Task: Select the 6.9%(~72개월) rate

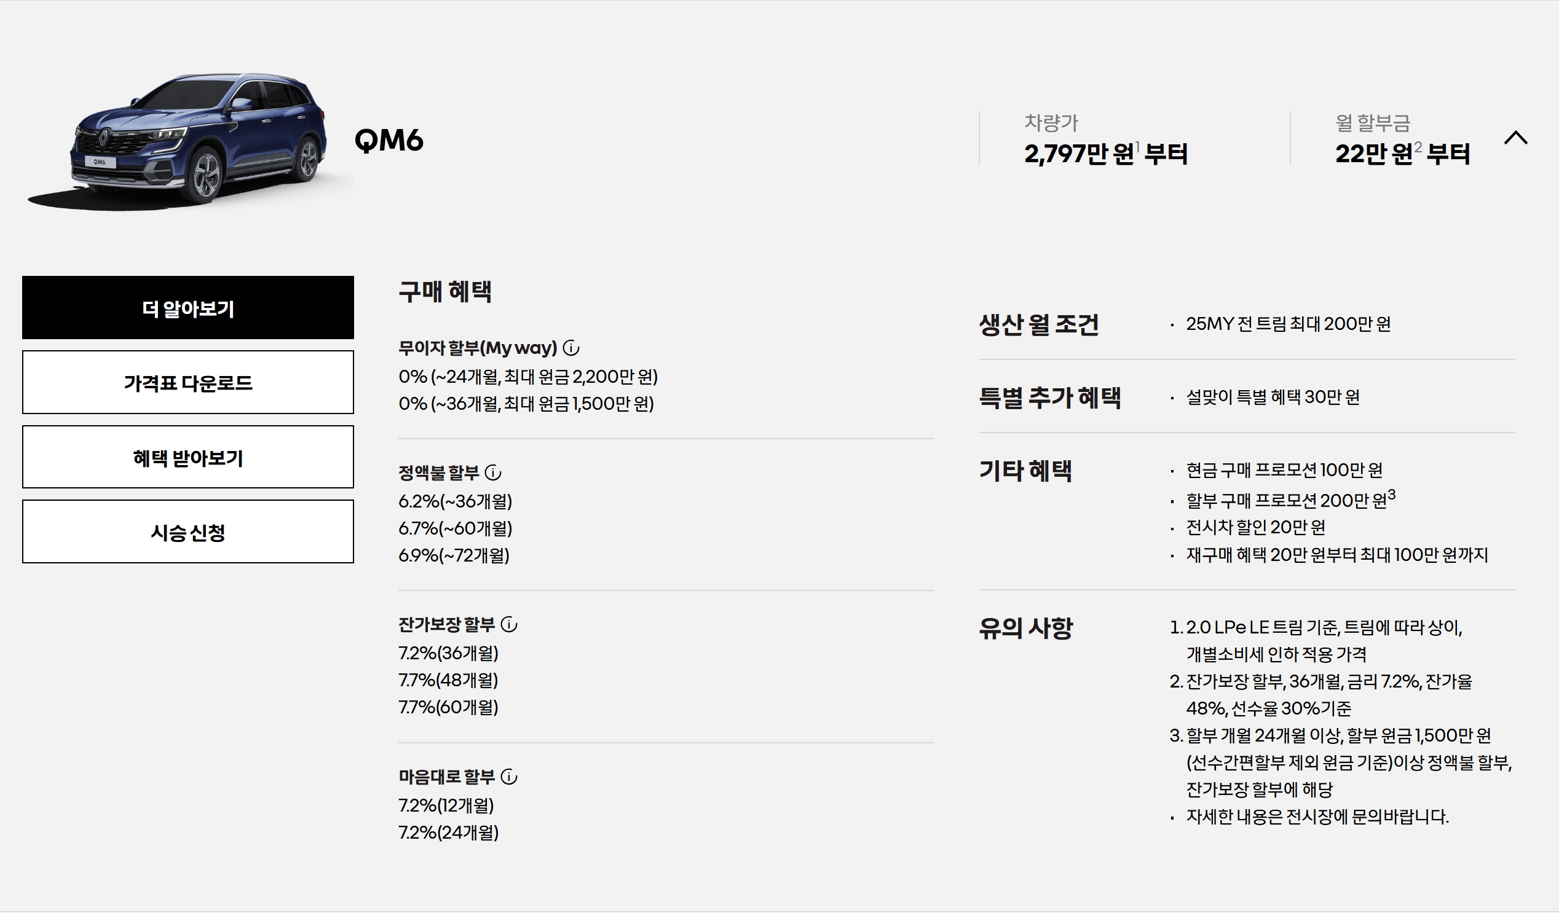Action: tap(454, 555)
